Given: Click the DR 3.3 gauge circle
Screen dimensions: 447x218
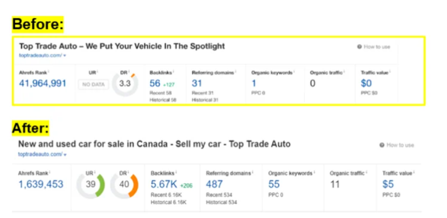Looking at the screenshot, I should click(125, 84).
